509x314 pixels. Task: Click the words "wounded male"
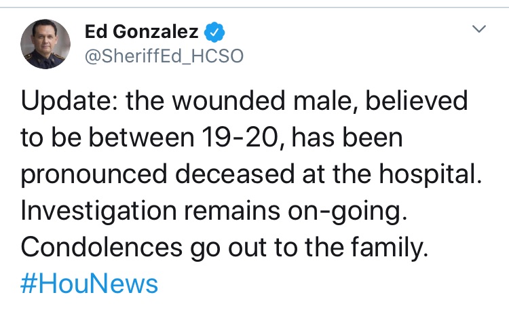262,101
